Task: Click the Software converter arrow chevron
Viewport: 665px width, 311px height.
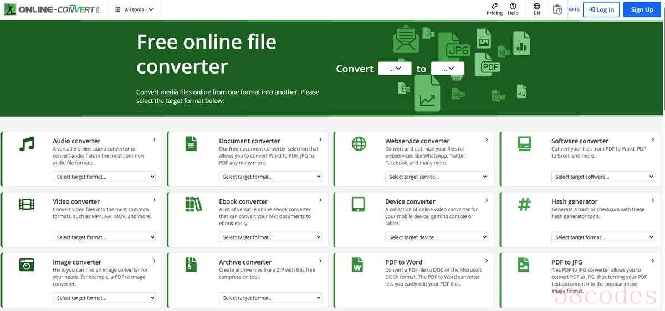Action: [653, 139]
